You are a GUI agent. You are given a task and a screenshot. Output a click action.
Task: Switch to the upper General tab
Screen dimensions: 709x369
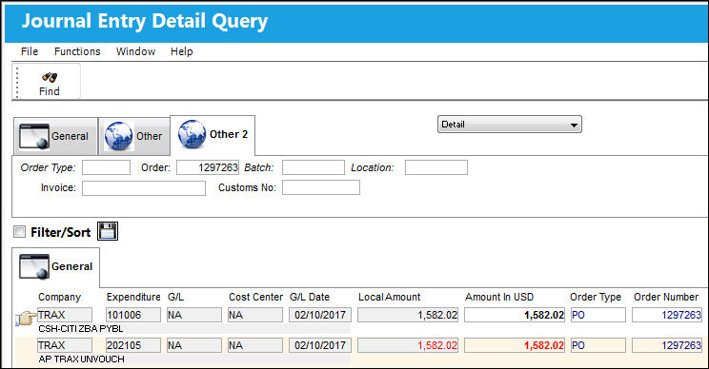click(55, 136)
